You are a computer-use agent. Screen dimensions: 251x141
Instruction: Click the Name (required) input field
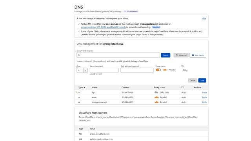click(104, 70)
